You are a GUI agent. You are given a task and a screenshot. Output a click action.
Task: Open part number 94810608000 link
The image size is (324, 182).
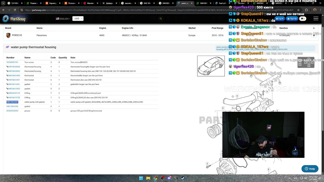click(x=14, y=67)
